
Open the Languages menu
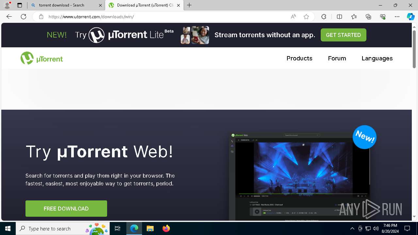(377, 58)
